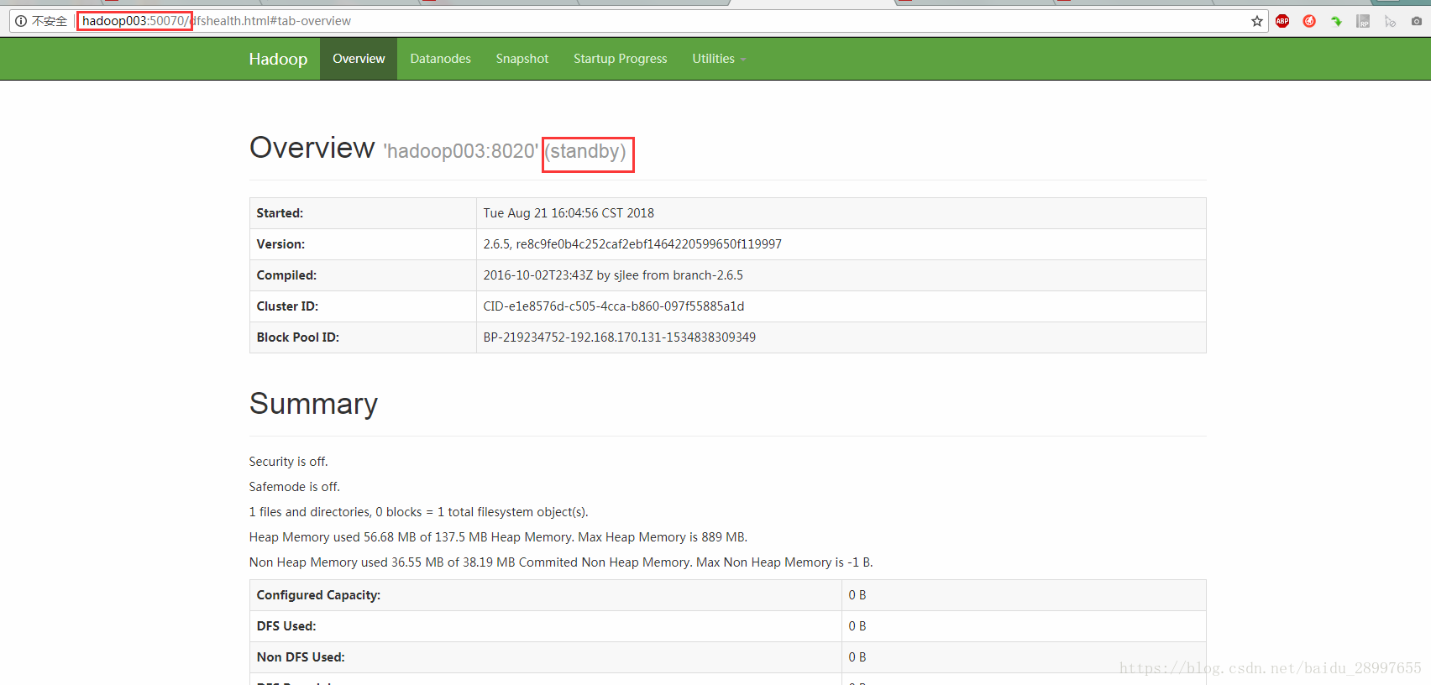Click the (standby) state label
1431x685 pixels.
586,151
